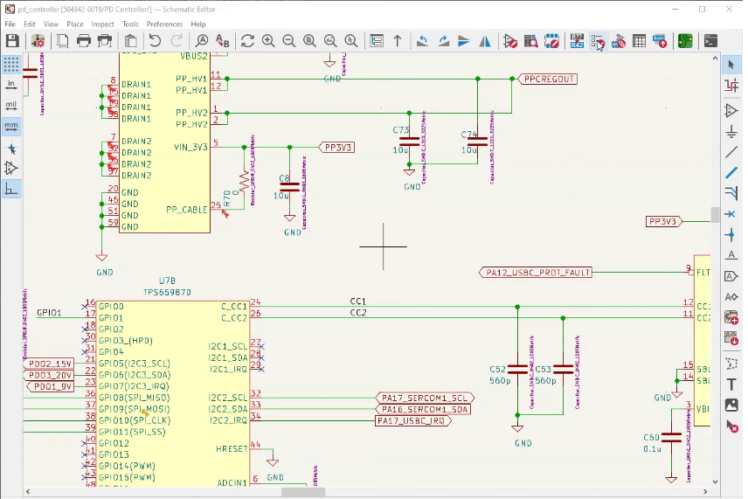Click the Zoom In button
Viewport: 748px width, 499px height.
pos(268,41)
